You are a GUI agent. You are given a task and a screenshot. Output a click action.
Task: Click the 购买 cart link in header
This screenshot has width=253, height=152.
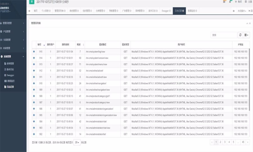click(238, 2)
